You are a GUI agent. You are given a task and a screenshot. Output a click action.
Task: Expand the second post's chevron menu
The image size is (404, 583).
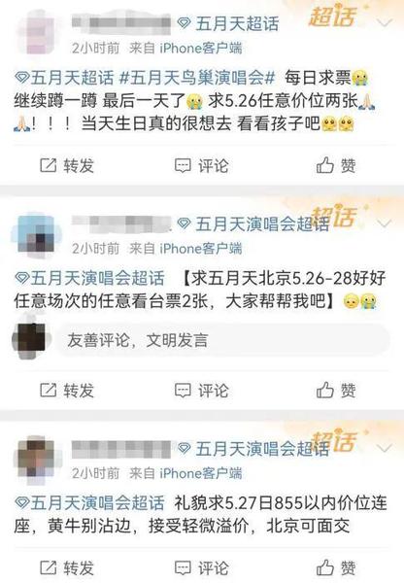(x=384, y=223)
